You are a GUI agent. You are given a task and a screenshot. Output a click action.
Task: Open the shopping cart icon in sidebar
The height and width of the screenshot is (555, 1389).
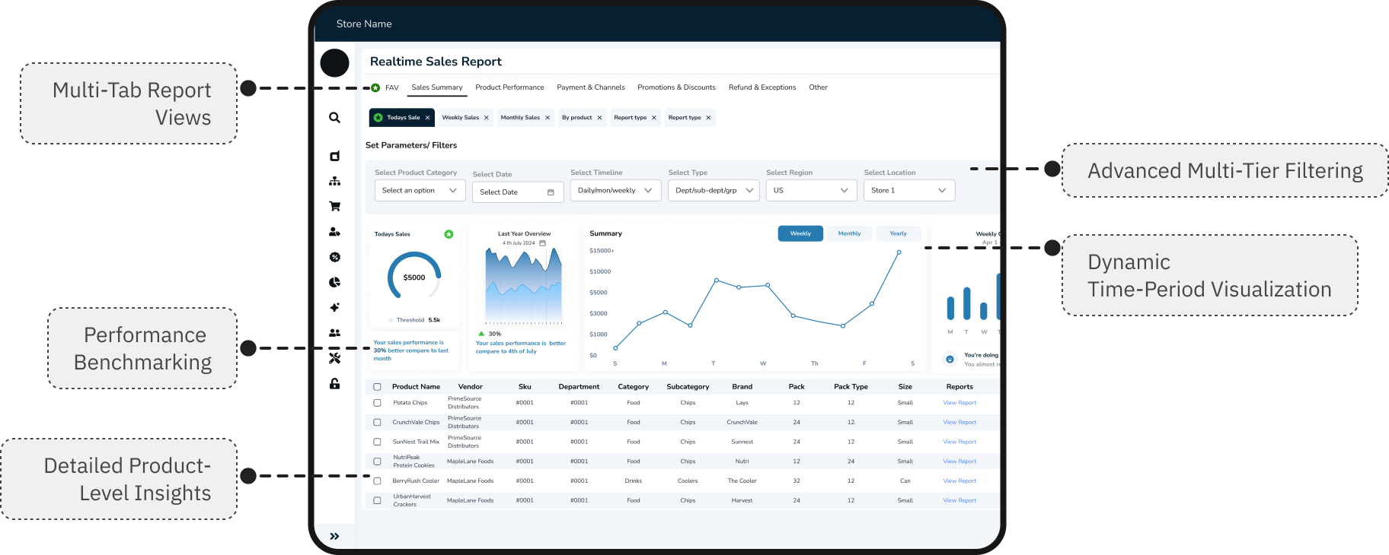point(334,206)
